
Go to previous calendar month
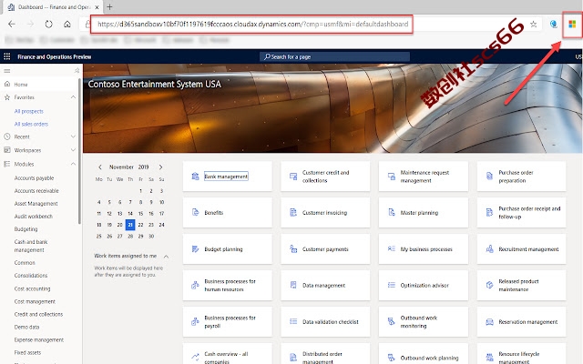coord(99,167)
